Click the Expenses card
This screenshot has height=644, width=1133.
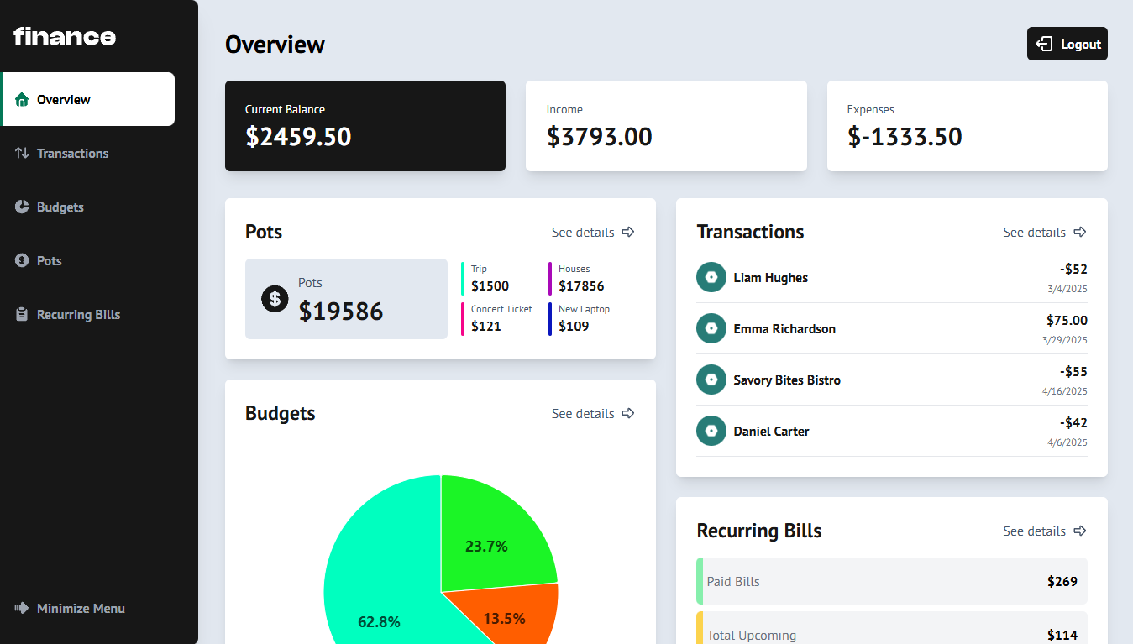[x=968, y=126]
